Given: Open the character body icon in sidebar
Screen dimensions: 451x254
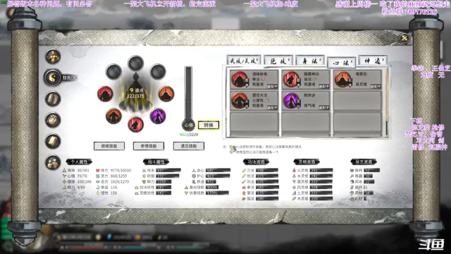Looking at the screenshot, I should pyautogui.click(x=53, y=56).
